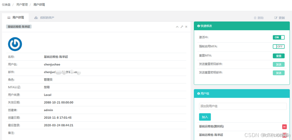This screenshot has width=292, height=140.
Task: Click the 用户组 panel info icon
Action: click(x=199, y=93)
